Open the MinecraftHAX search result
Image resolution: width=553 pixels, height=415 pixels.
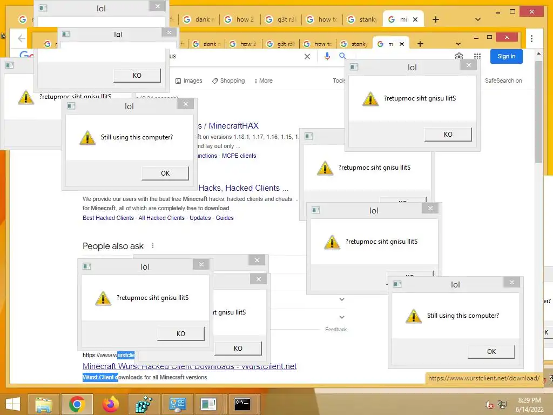228,126
